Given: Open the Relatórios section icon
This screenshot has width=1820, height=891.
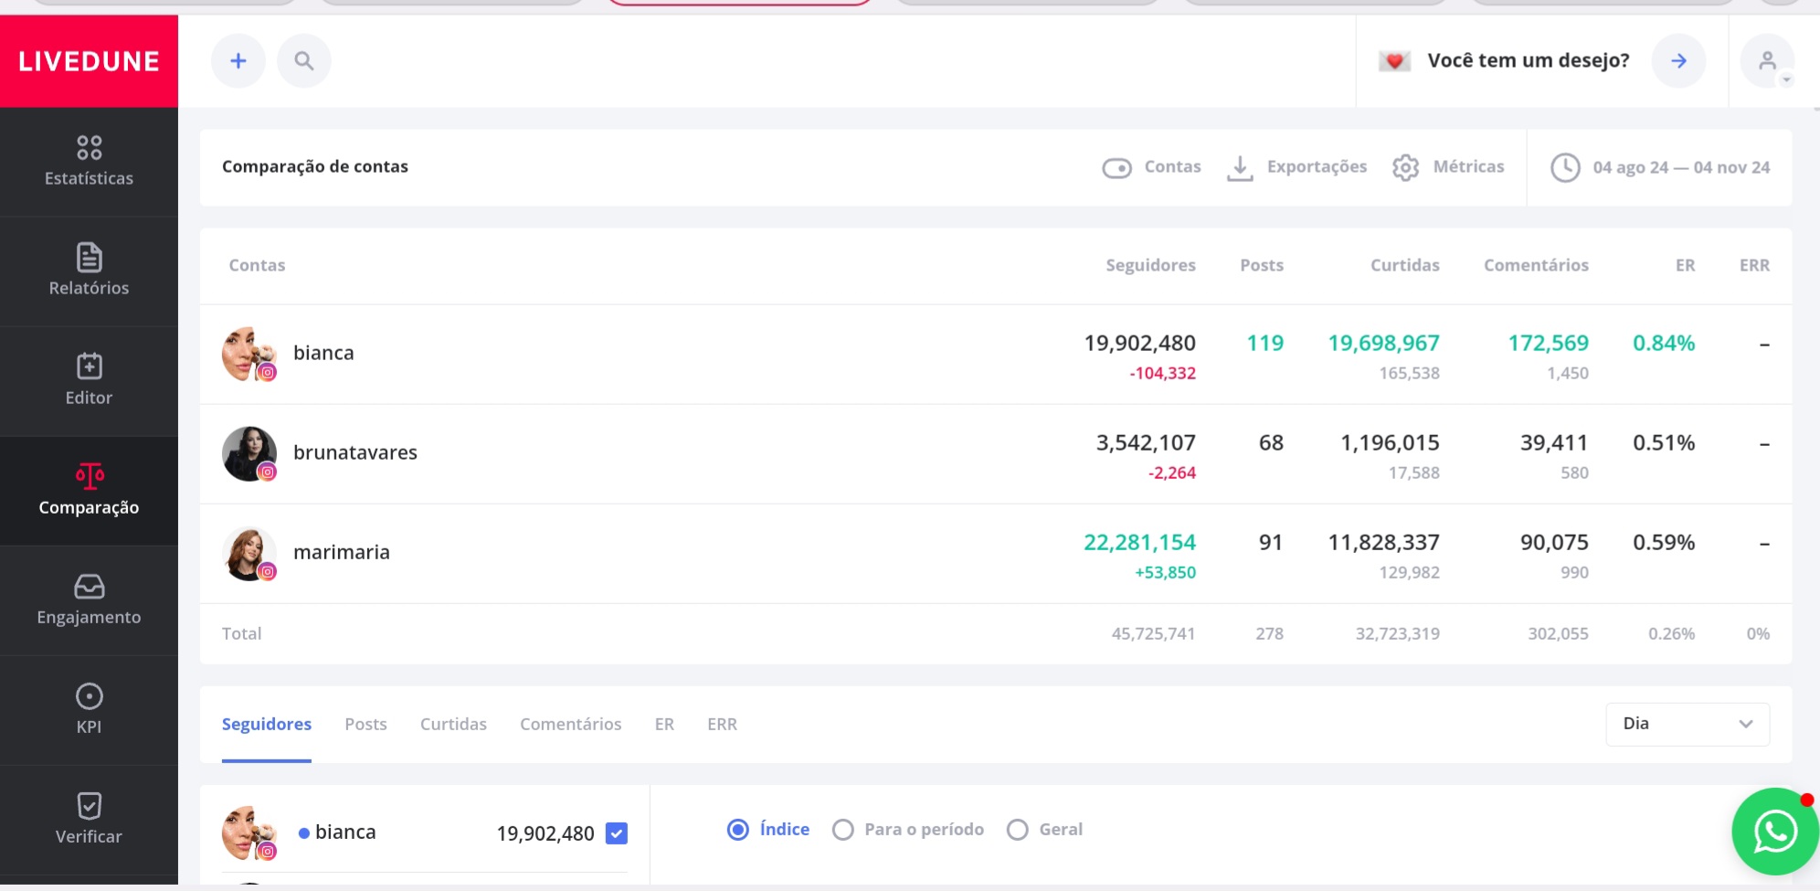Looking at the screenshot, I should pyautogui.click(x=89, y=258).
